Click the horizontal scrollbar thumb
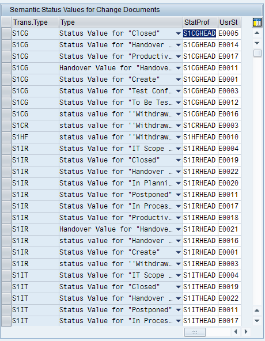Viewport: 265px width, 341px height. click(x=195, y=332)
